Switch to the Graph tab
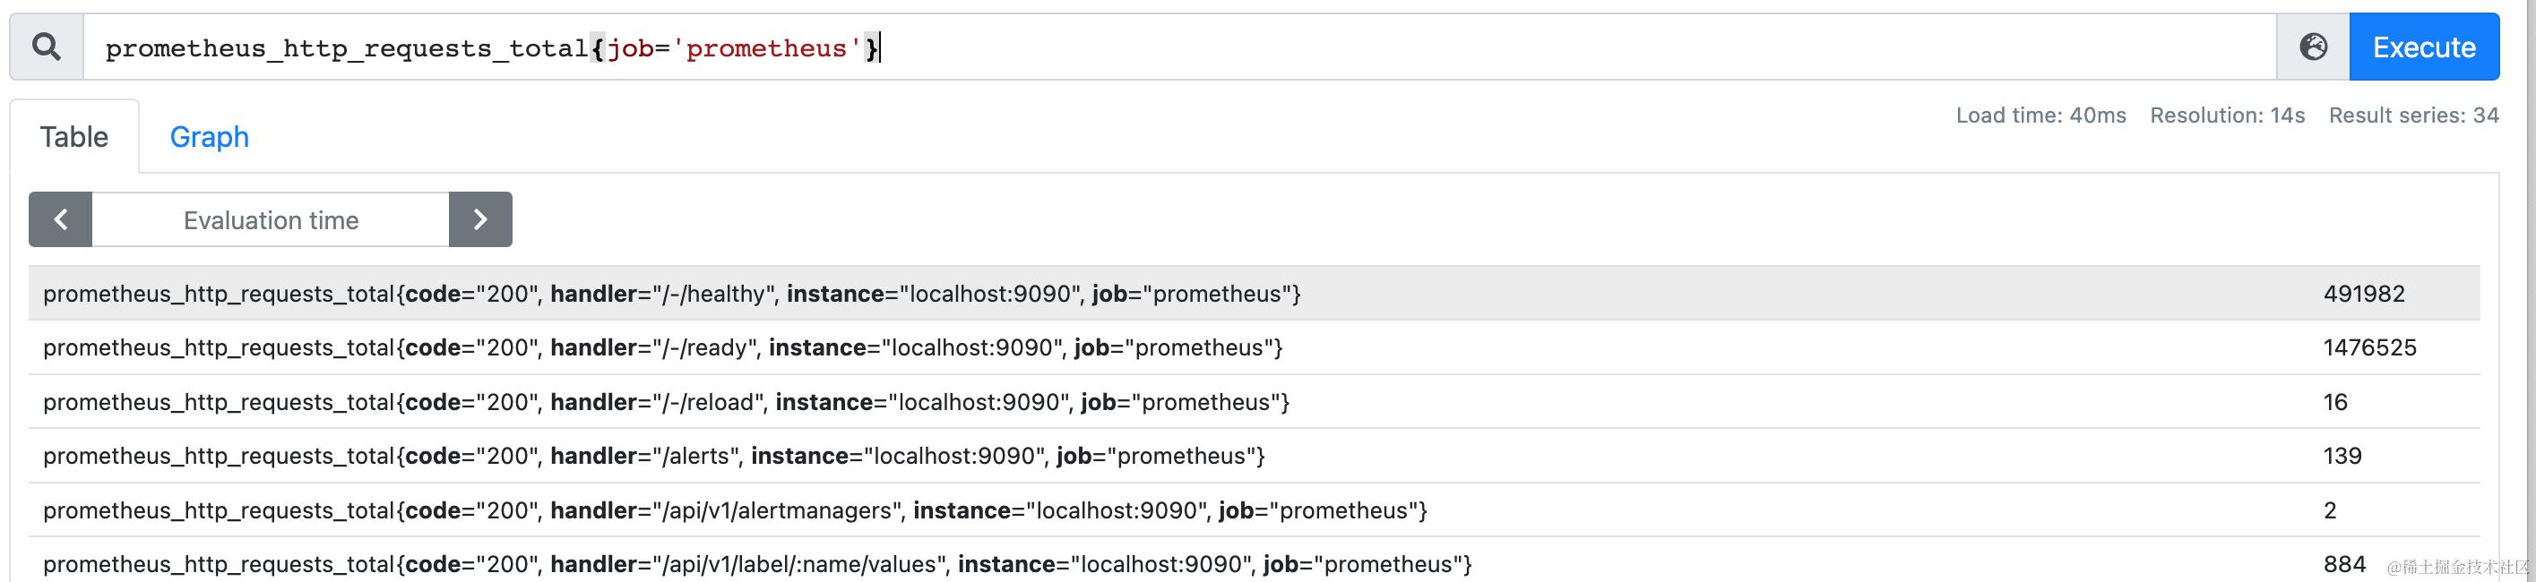 coord(209,137)
